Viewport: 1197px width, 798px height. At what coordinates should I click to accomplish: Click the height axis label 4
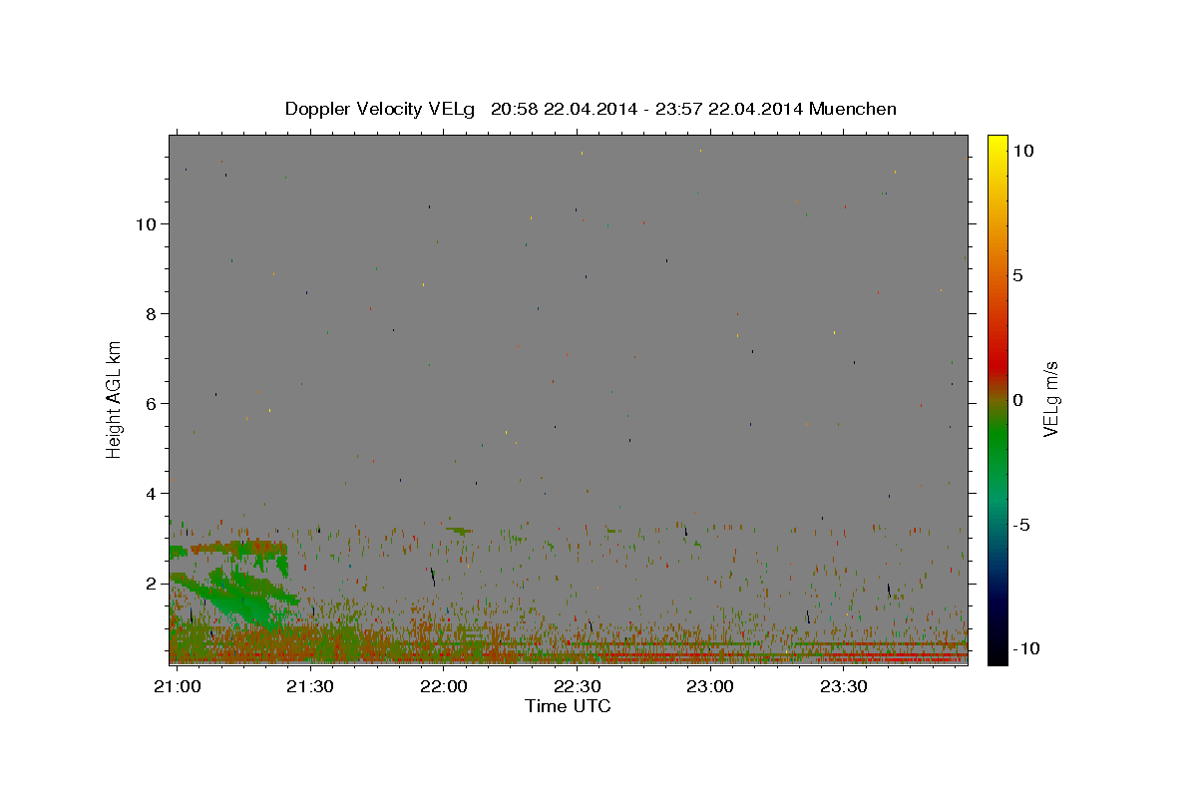tap(150, 493)
